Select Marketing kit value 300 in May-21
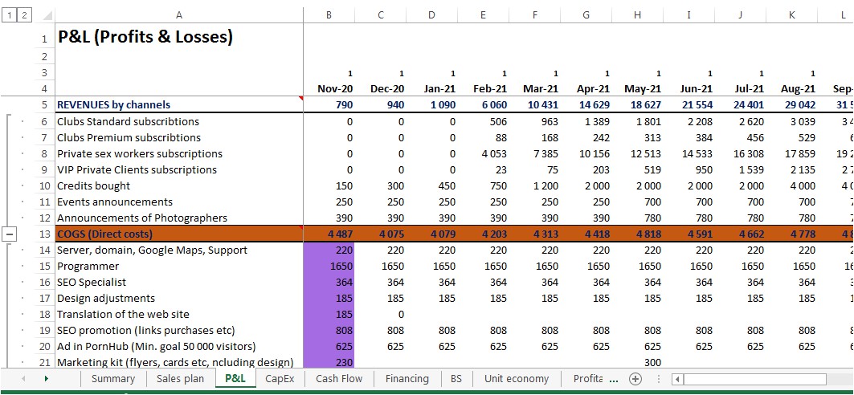The height and width of the screenshot is (395, 854). coord(637,362)
